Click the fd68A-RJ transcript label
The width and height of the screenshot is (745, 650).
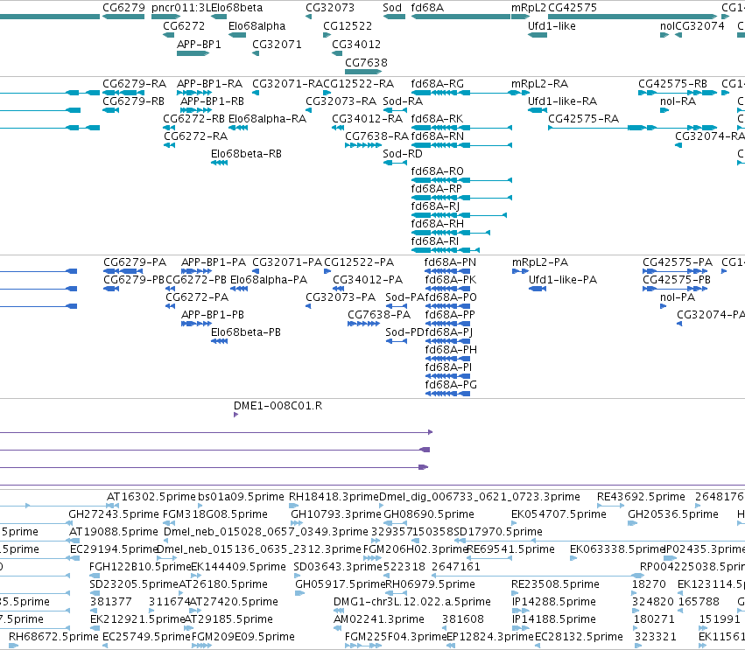click(435, 206)
